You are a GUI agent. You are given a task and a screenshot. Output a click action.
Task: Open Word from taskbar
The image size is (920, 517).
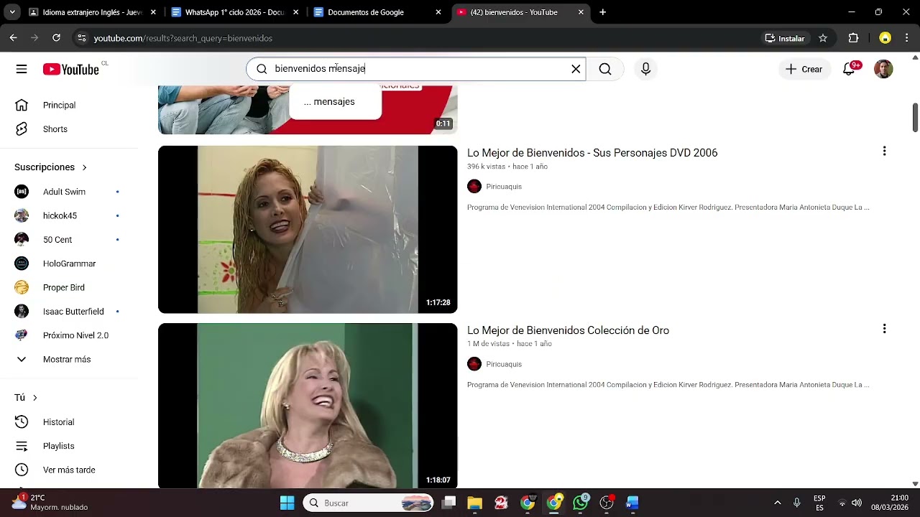tap(632, 503)
